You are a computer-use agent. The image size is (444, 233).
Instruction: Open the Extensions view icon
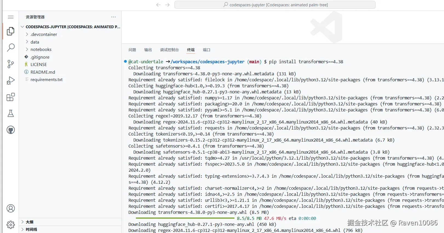coord(11,97)
